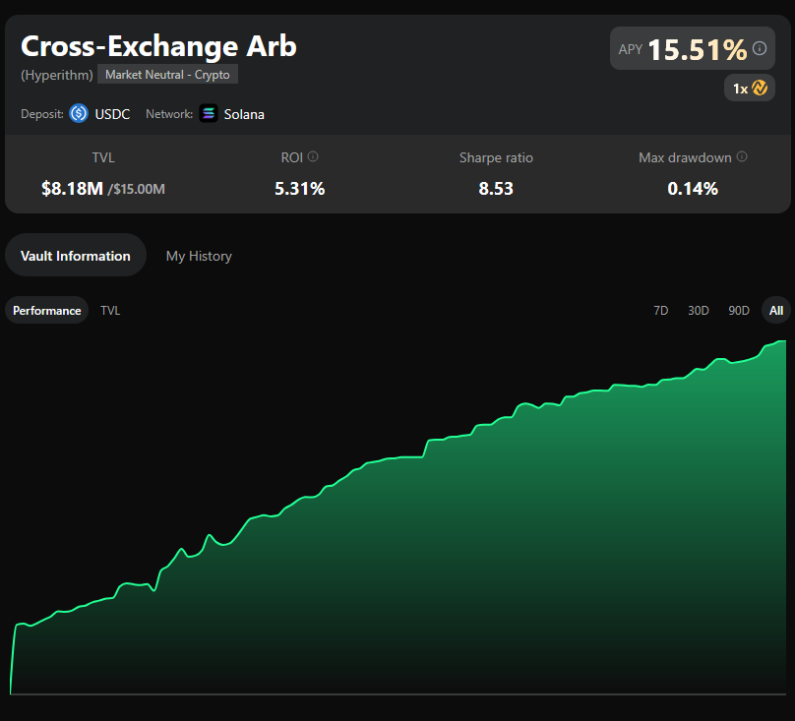Image resolution: width=795 pixels, height=721 pixels.
Task: Set chart range to 90D
Action: 739,310
